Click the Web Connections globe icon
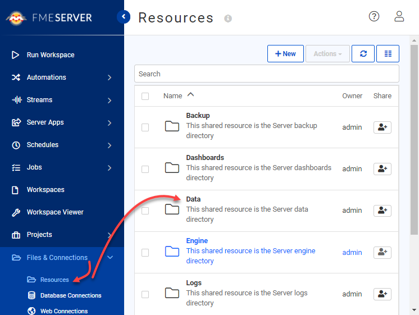 (x=31, y=311)
